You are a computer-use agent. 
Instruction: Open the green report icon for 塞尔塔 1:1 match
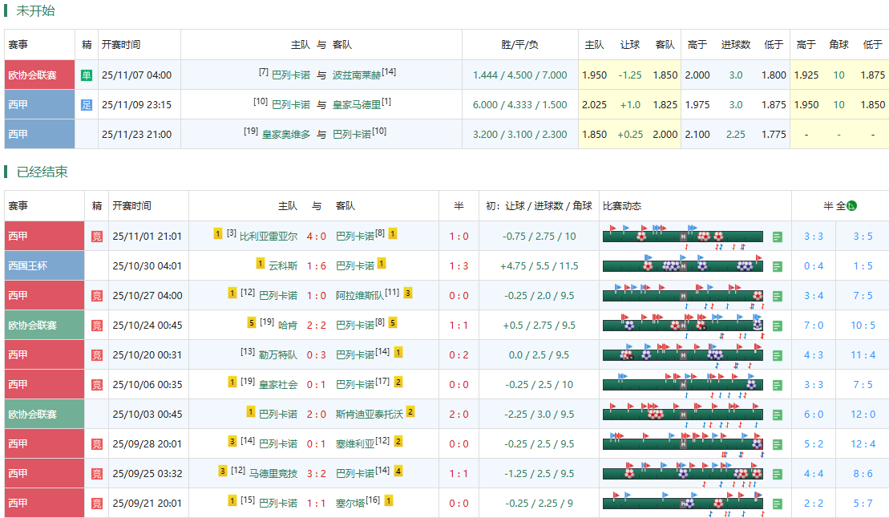[777, 504]
